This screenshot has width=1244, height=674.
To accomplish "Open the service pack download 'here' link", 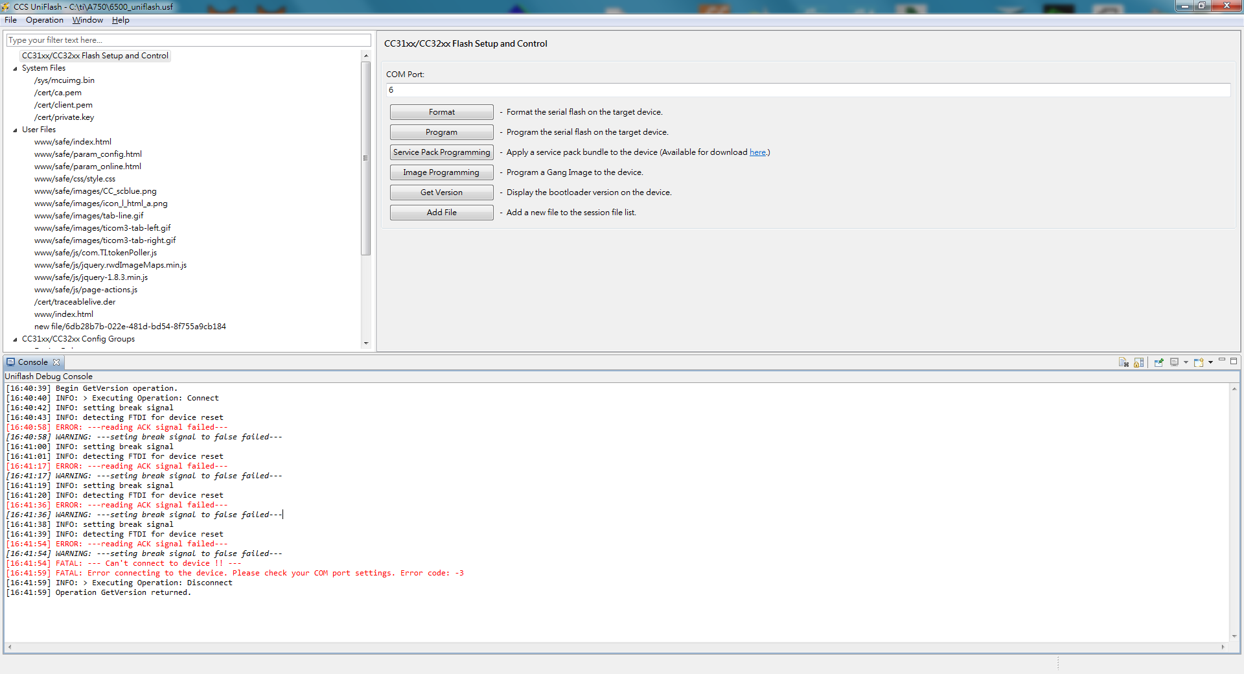I will click(x=757, y=152).
